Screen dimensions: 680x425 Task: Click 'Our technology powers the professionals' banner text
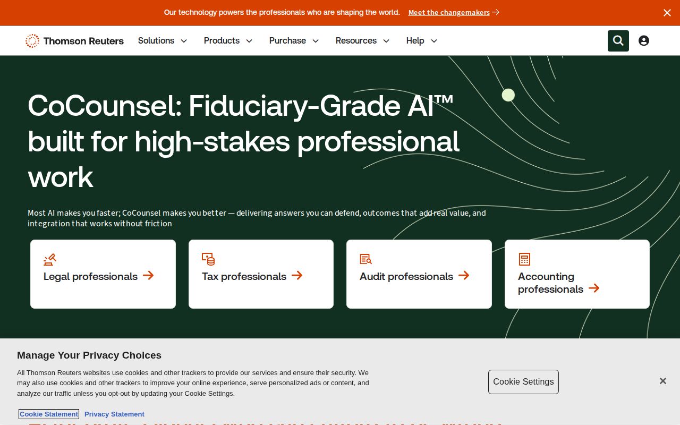coord(282,12)
